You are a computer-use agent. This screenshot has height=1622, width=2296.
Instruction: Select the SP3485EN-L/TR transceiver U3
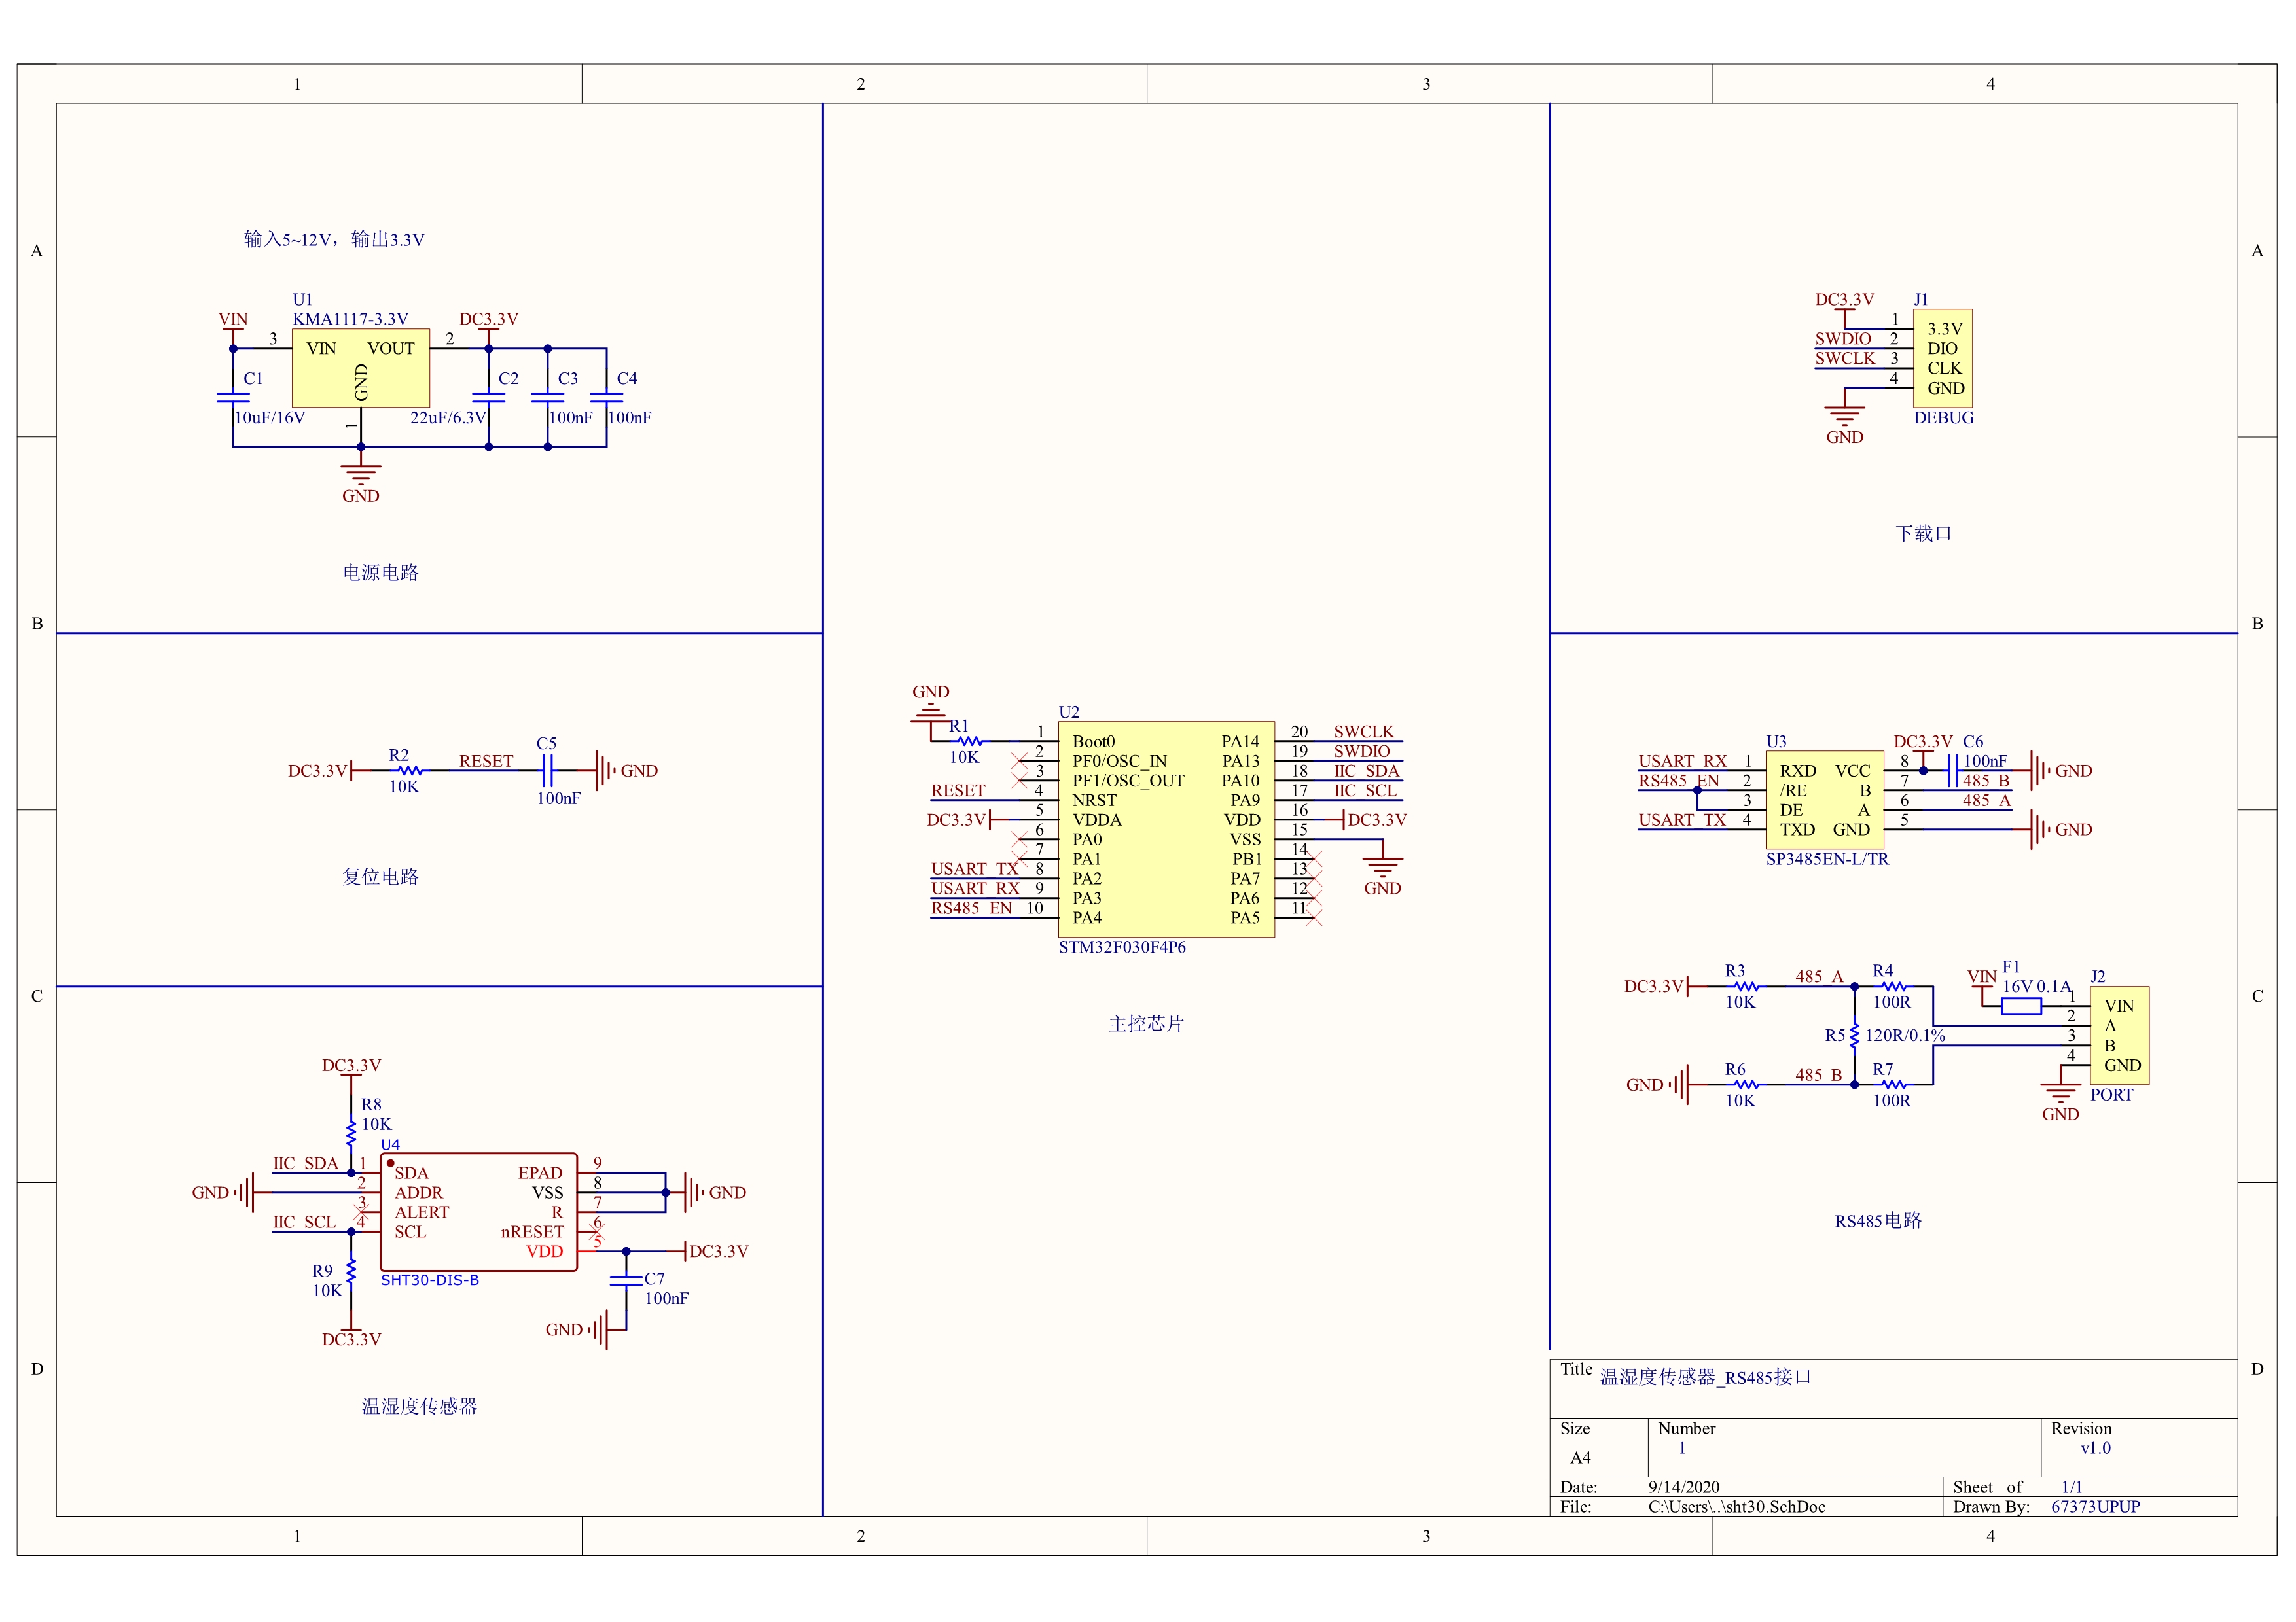click(x=1824, y=800)
